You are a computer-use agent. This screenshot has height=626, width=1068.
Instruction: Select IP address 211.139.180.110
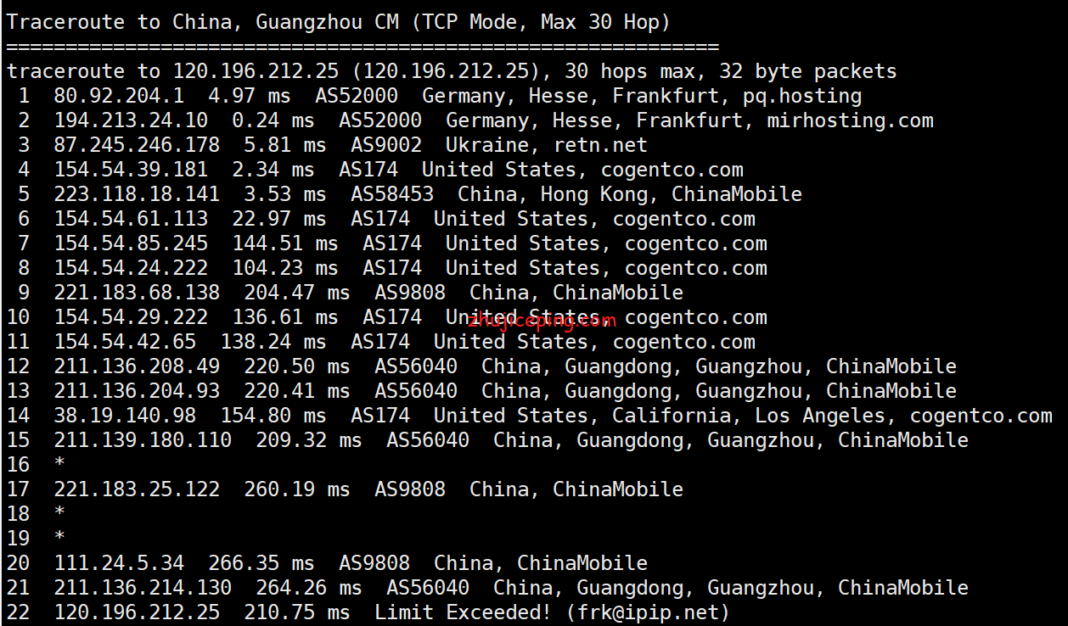(x=143, y=440)
